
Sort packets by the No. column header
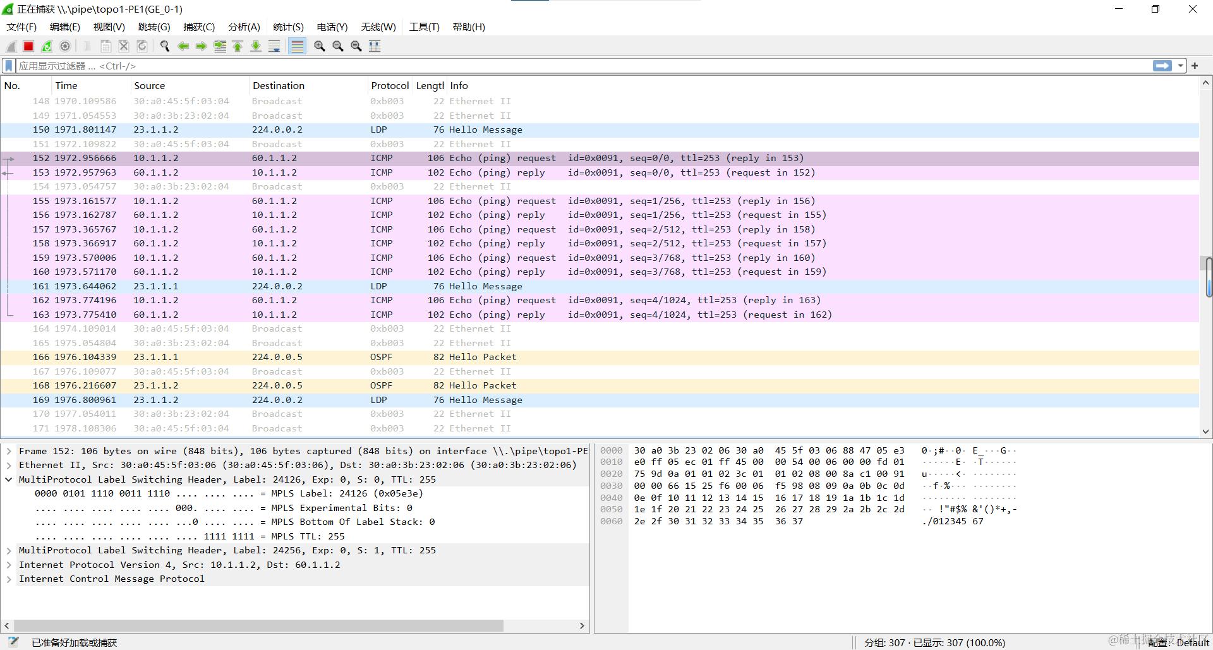click(26, 86)
